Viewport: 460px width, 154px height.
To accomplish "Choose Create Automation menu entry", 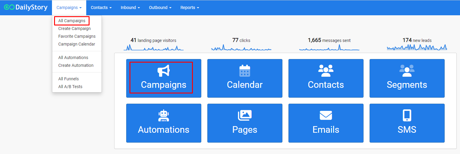I will tap(76, 65).
